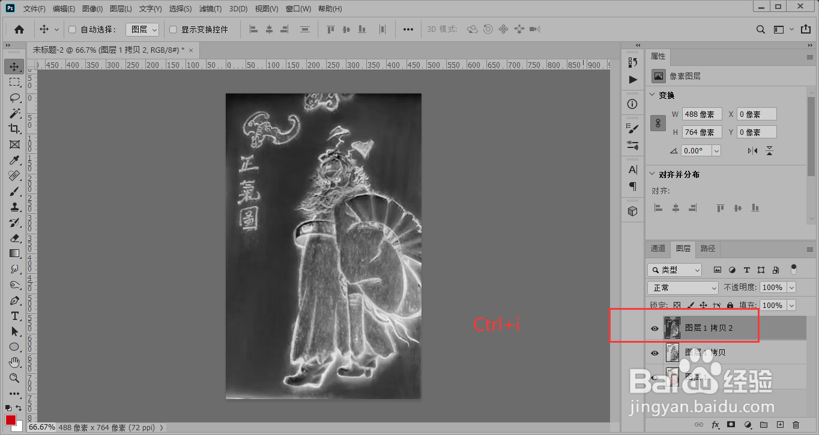Screen dimensions: 819x435
Task: Open the Move tool preset dropdown
Action: [57, 29]
